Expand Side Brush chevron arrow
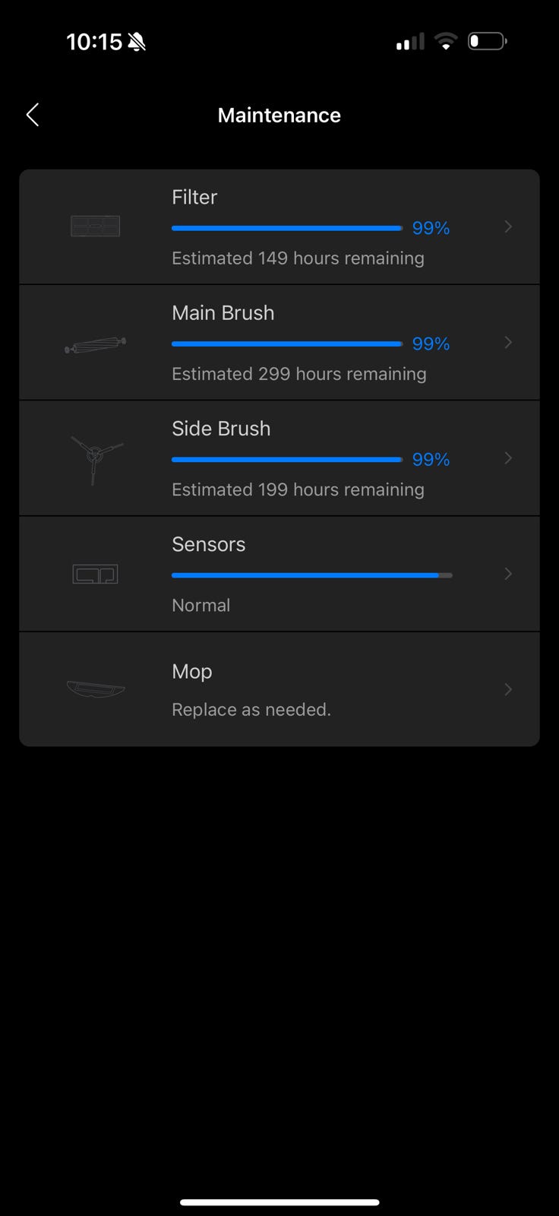This screenshot has height=1216, width=559. tap(508, 458)
